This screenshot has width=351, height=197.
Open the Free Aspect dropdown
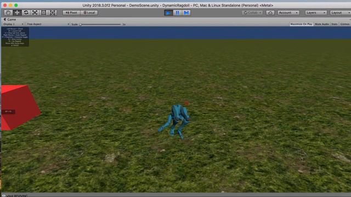pyautogui.click(x=48, y=24)
